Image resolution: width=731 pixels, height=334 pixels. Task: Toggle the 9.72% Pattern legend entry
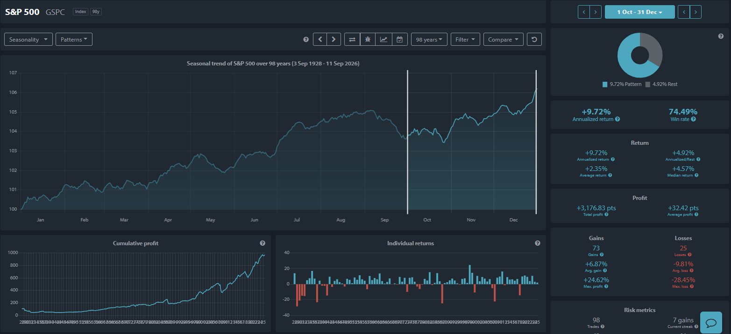click(x=622, y=84)
